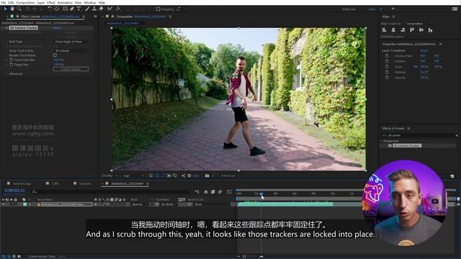Open Align Layers to Composition dropdown

(x=419, y=24)
